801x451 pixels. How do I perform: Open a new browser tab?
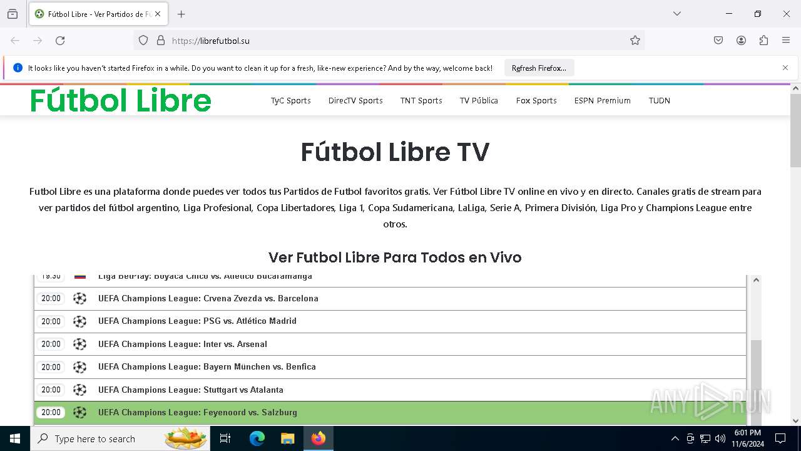pyautogui.click(x=181, y=14)
